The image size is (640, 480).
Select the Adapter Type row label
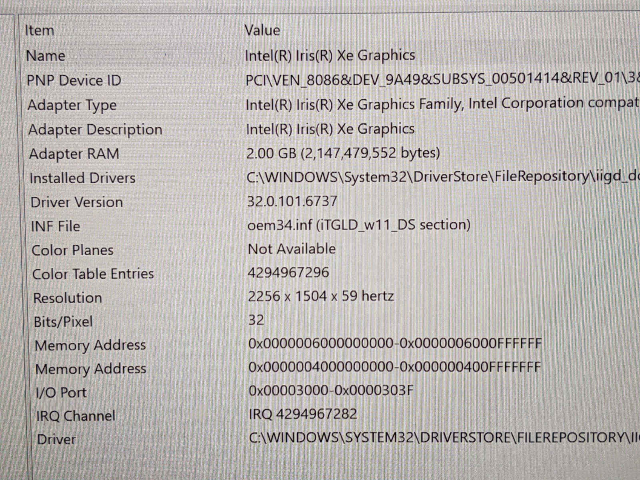point(72,106)
